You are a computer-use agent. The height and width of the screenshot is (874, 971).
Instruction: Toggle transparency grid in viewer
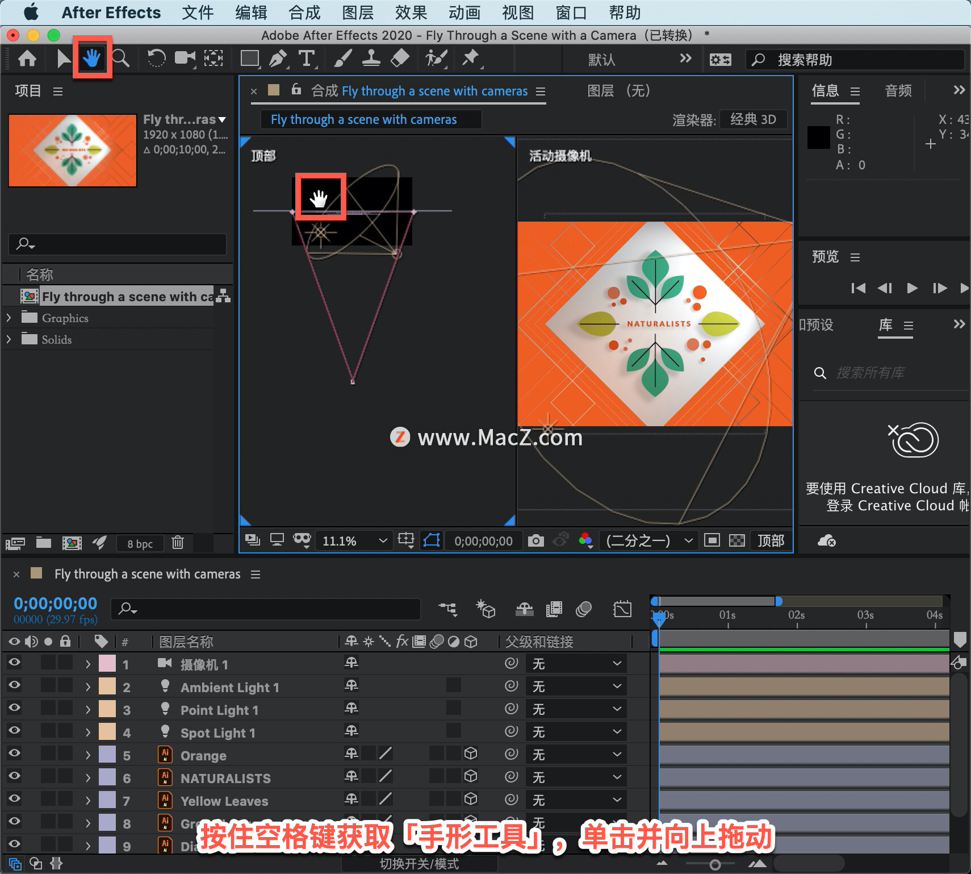737,540
